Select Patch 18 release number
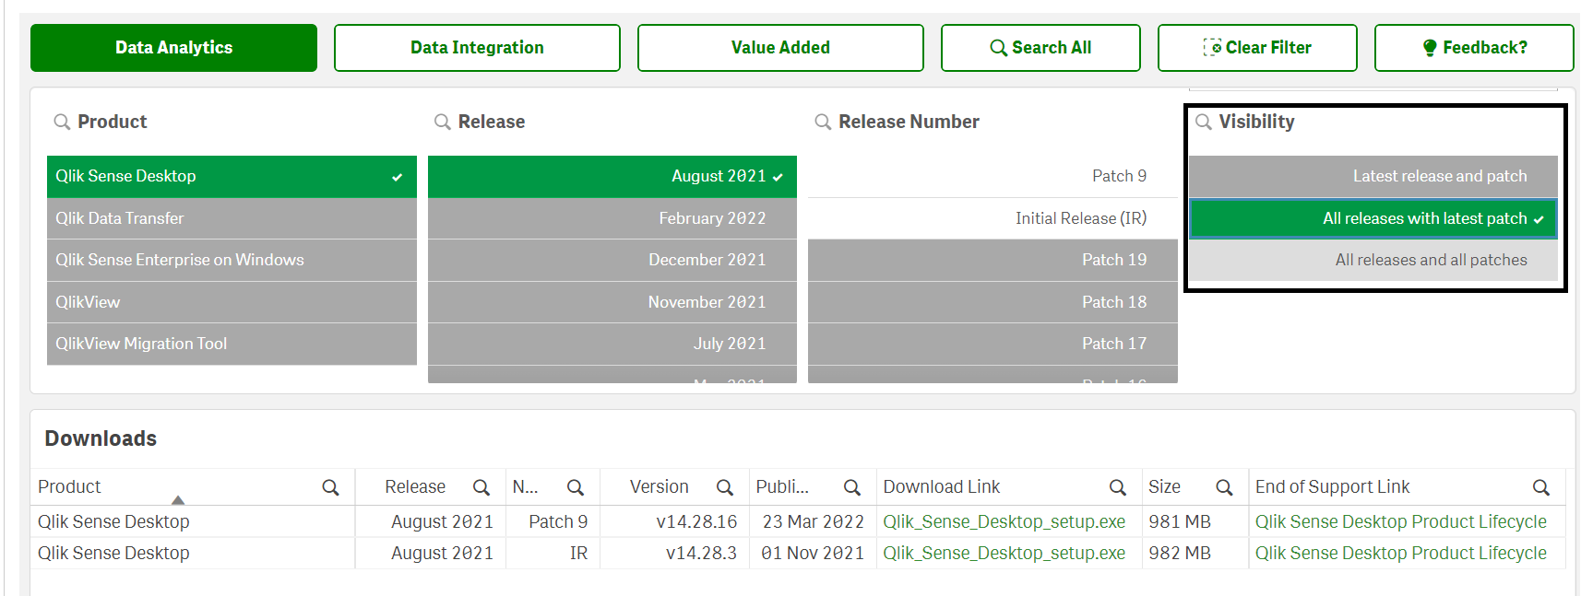 (x=993, y=302)
